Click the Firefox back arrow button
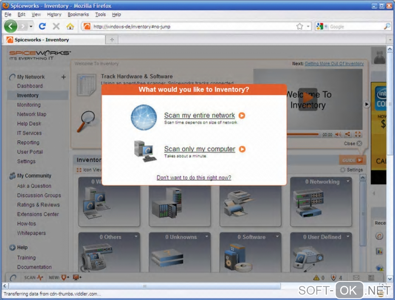 point(10,26)
